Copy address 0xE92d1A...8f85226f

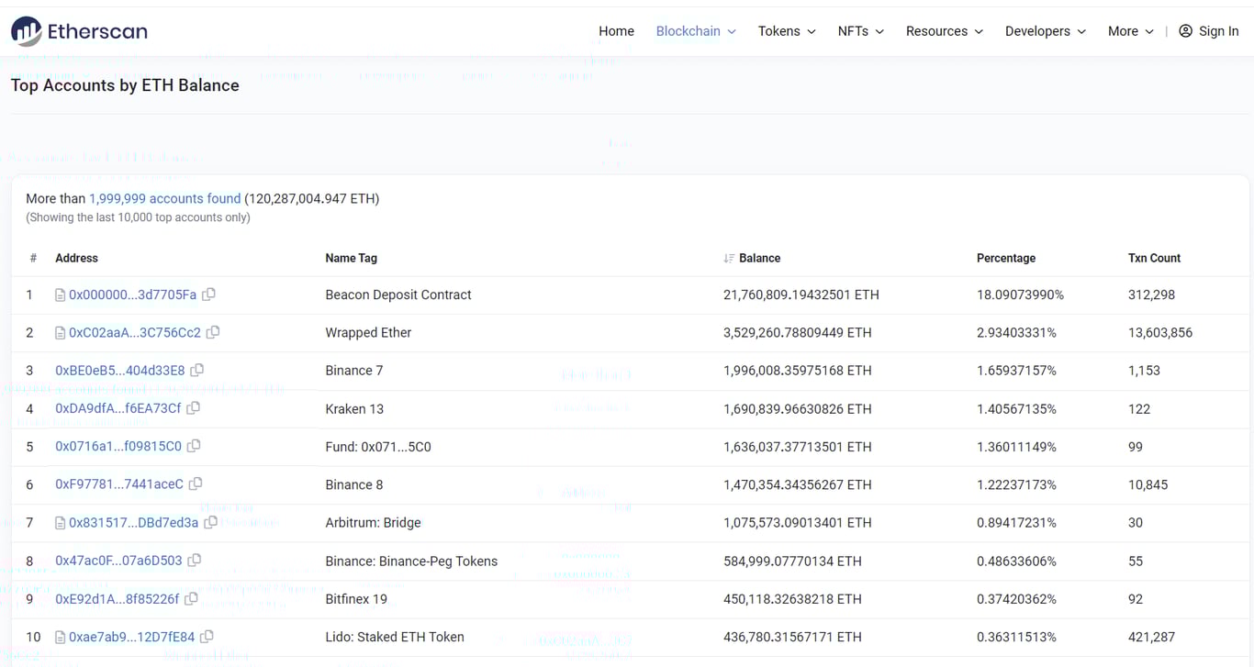(x=191, y=599)
